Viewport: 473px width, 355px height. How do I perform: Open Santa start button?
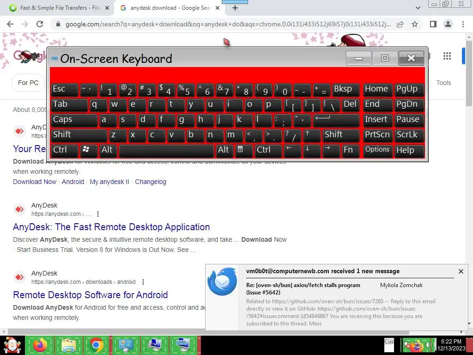(12, 345)
